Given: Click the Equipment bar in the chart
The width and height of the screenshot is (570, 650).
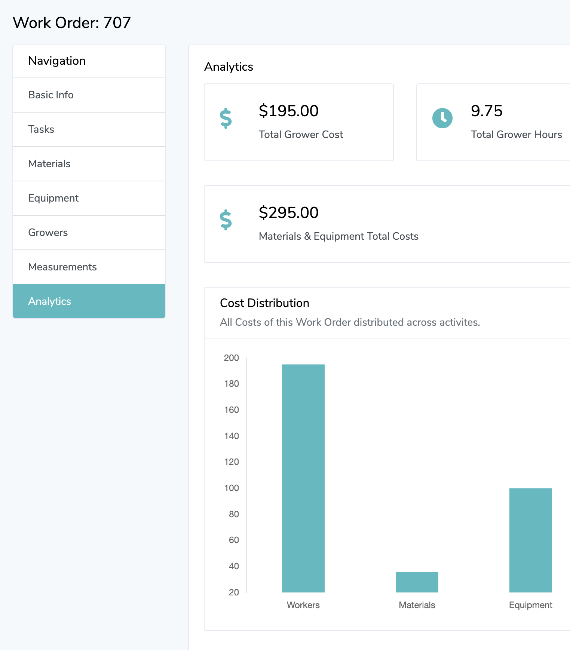Looking at the screenshot, I should (x=531, y=540).
